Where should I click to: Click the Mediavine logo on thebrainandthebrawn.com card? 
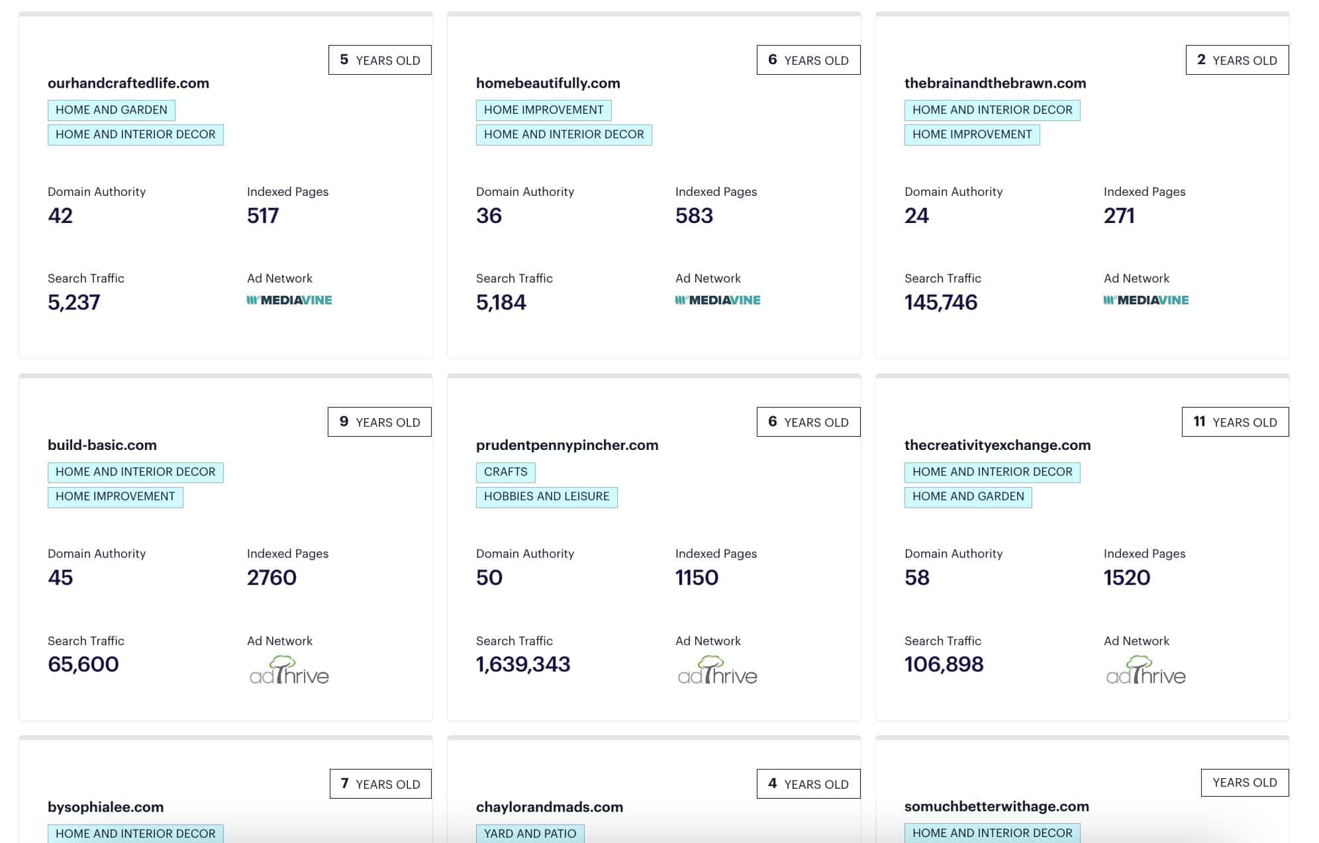point(1146,300)
